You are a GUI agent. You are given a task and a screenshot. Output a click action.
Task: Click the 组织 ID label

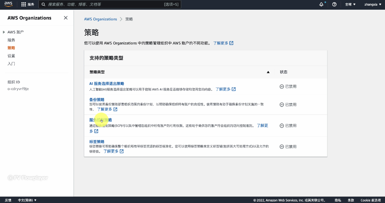coord(14,82)
